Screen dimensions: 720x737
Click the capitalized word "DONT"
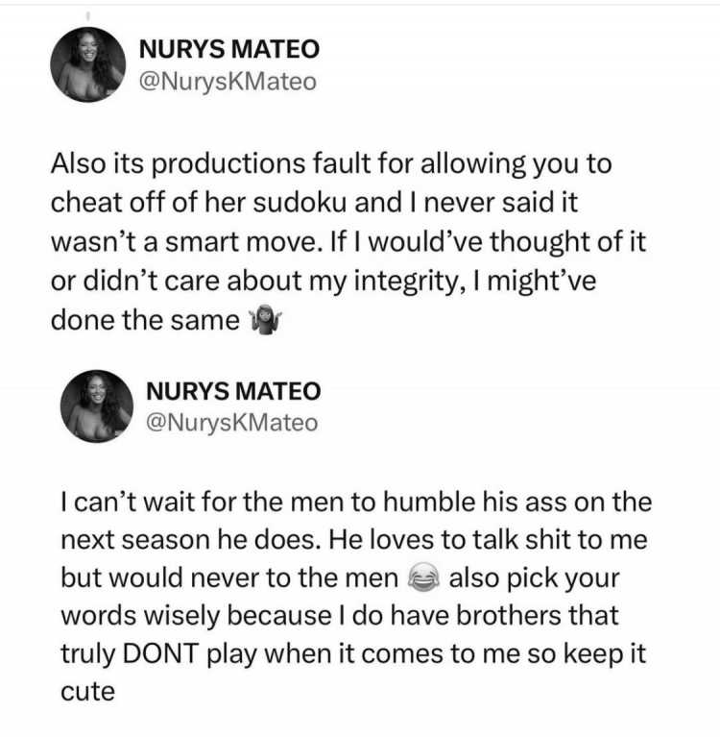tap(160, 652)
